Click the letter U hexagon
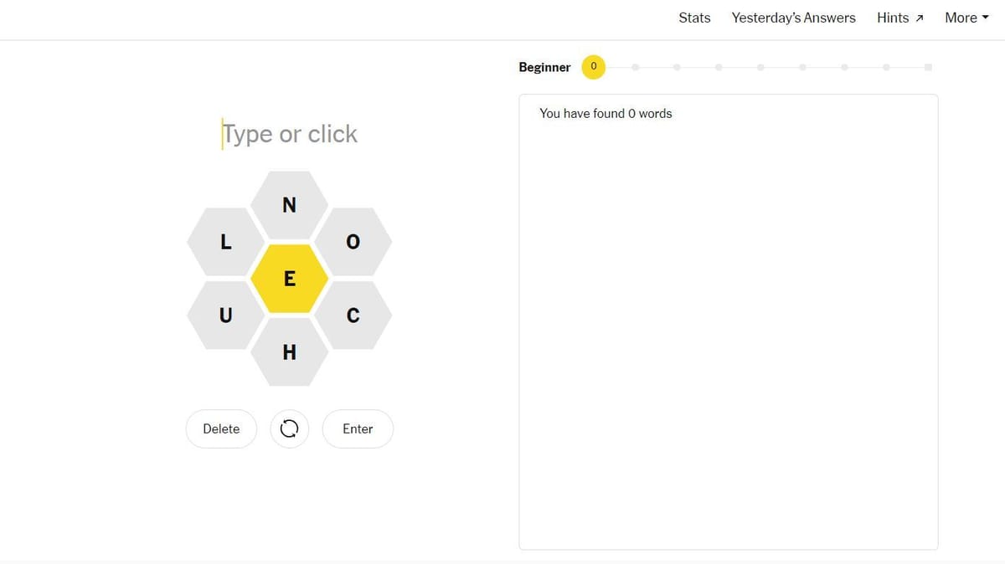Image resolution: width=1005 pixels, height=564 pixels. [x=224, y=315]
